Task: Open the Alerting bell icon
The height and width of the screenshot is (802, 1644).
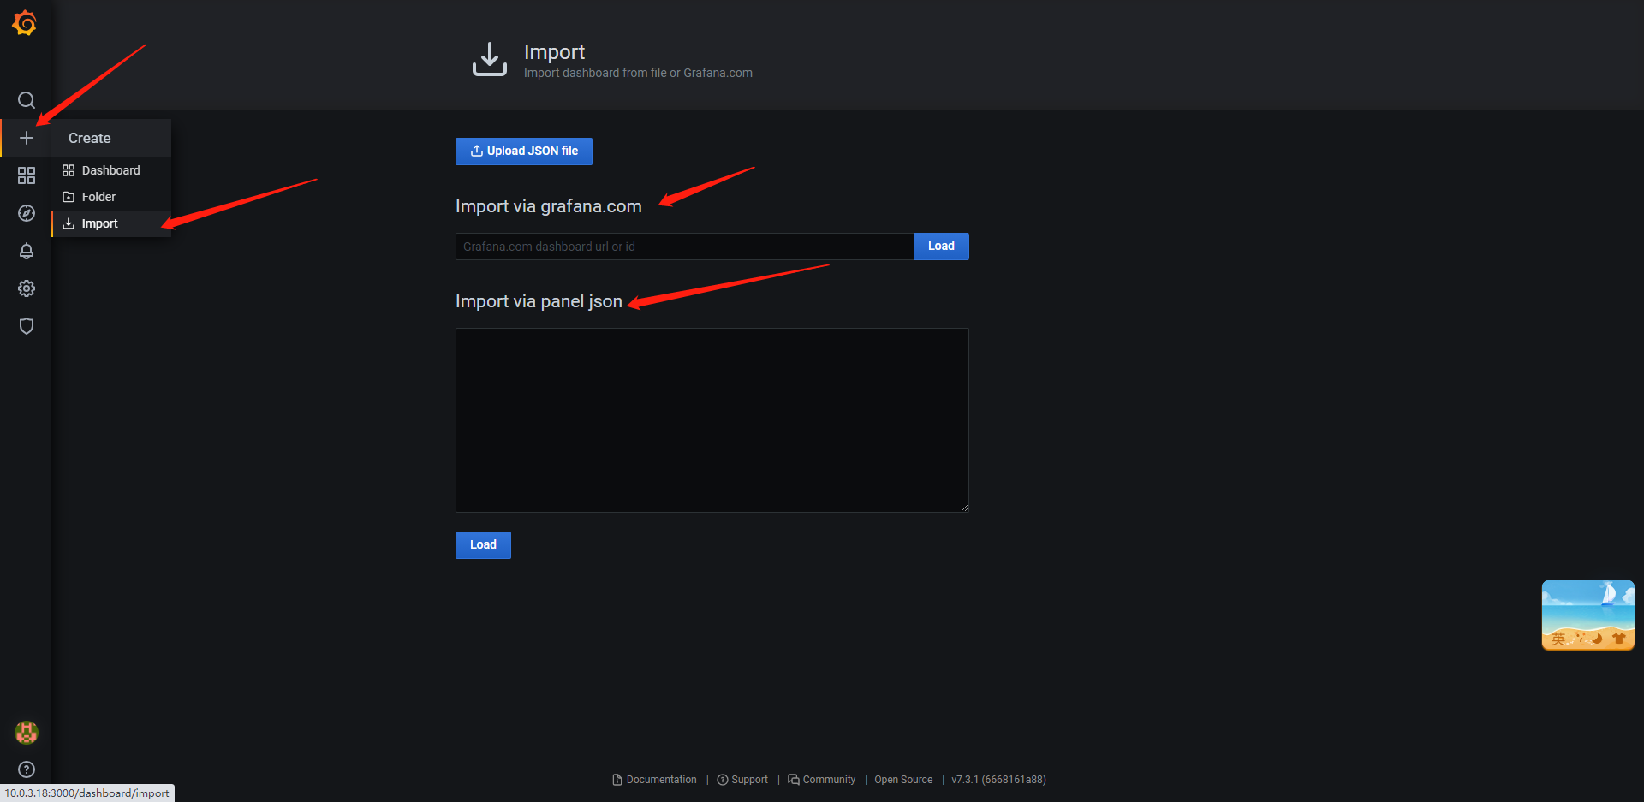Action: pos(27,251)
